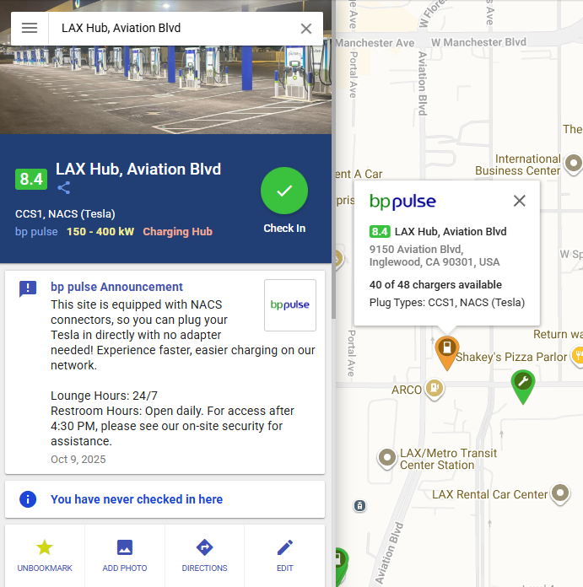Open the hamburger menu

pos(30,28)
